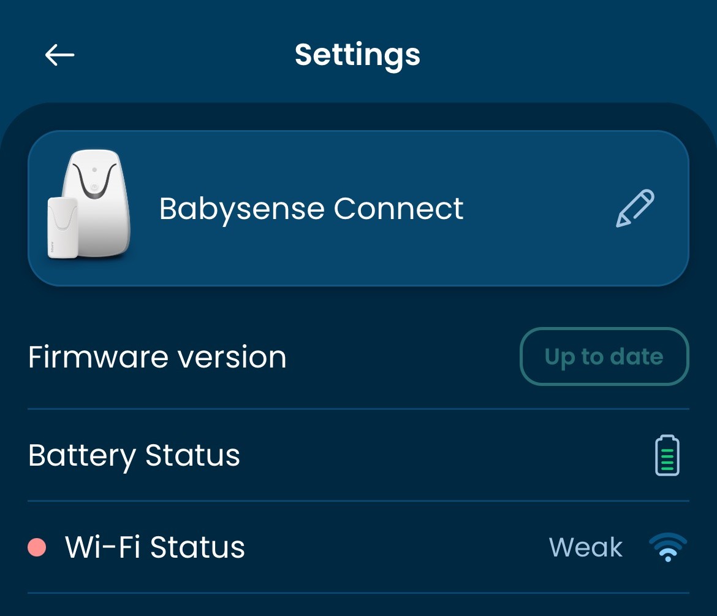717x616 pixels.
Task: Click empty space in the Wi-Fi Status row
Action: (392, 547)
